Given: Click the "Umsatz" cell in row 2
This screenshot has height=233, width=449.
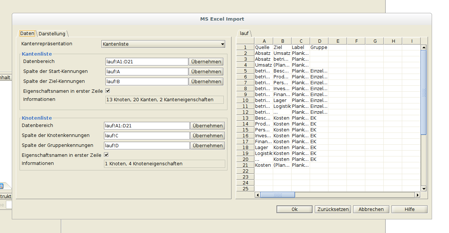Looking at the screenshot, I should point(282,53).
